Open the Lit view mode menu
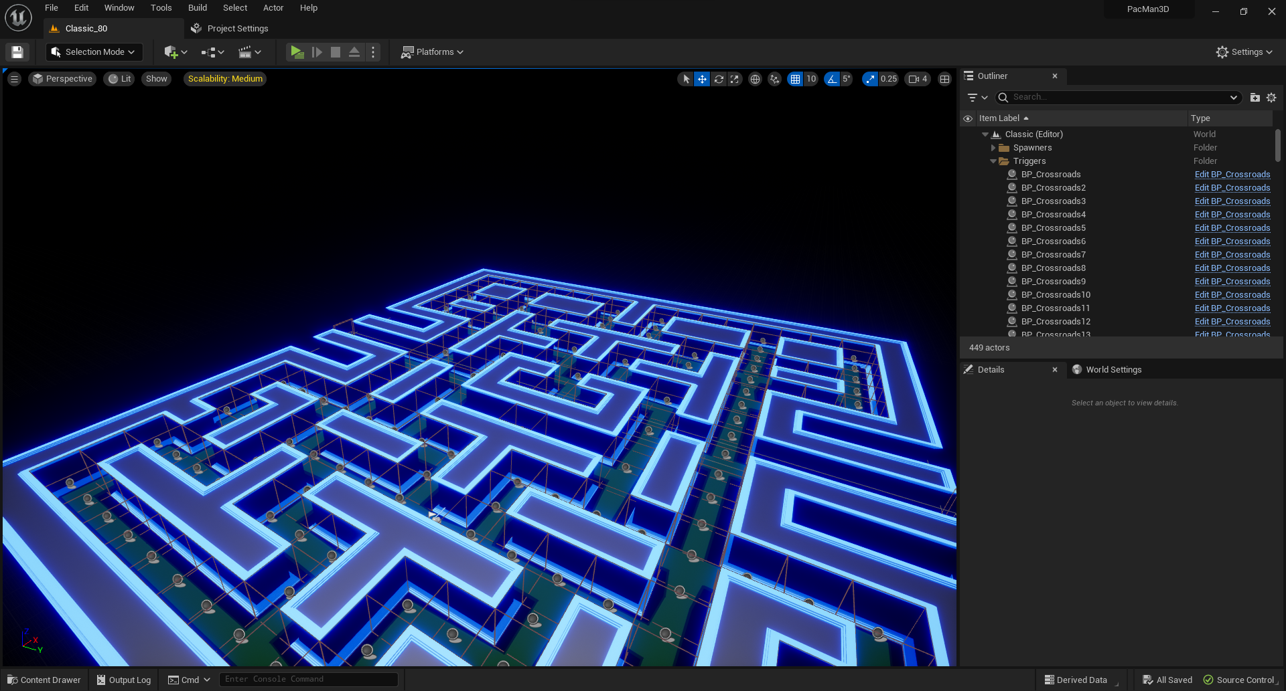This screenshot has width=1286, height=691. [x=119, y=79]
